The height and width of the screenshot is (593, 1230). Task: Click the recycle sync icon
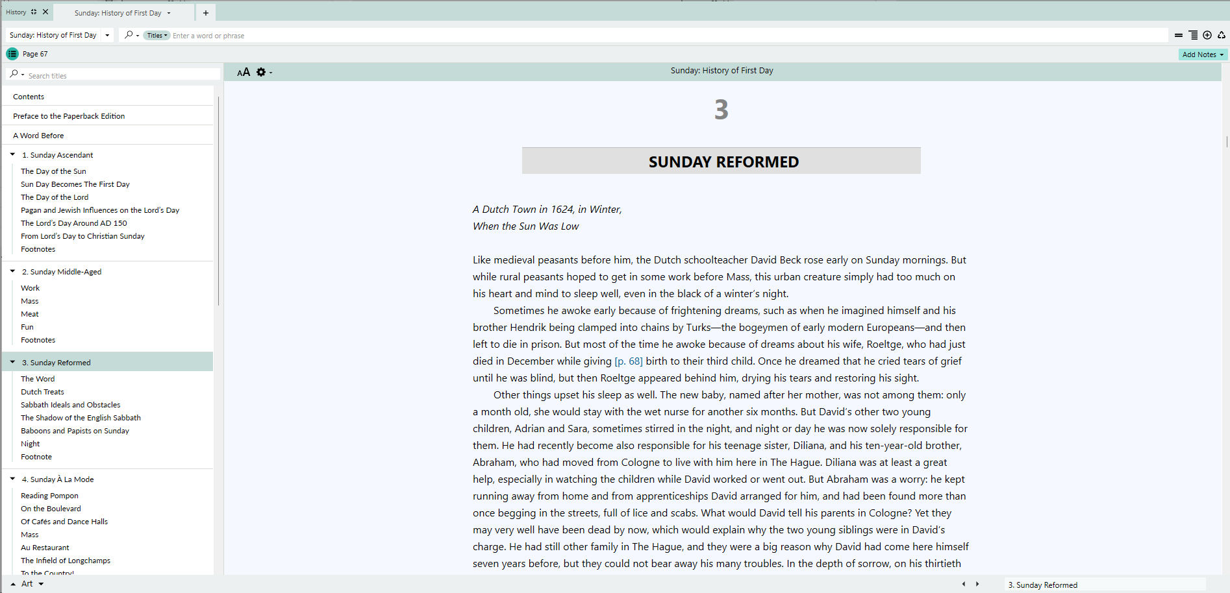[x=1222, y=35]
